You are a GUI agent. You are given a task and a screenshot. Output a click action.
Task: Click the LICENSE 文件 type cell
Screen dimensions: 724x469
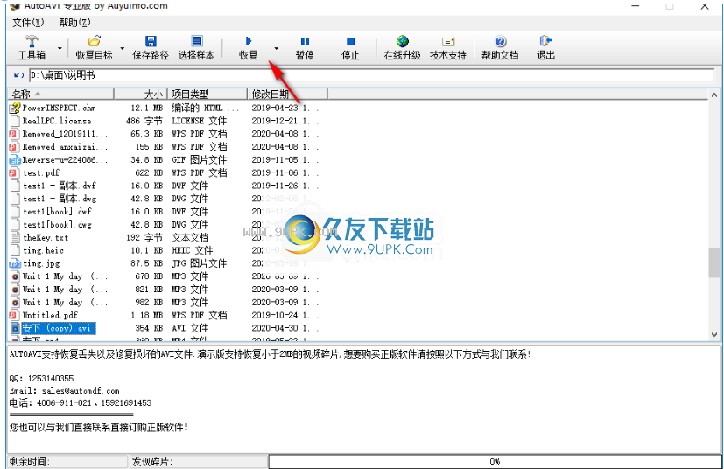point(199,121)
